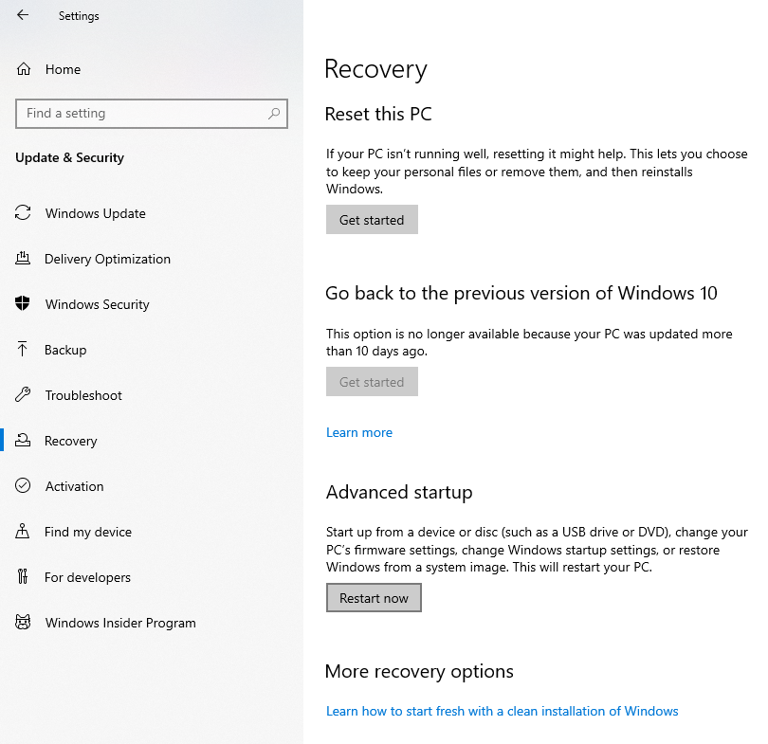Click the Windows Insider Program cat icon

click(23, 622)
